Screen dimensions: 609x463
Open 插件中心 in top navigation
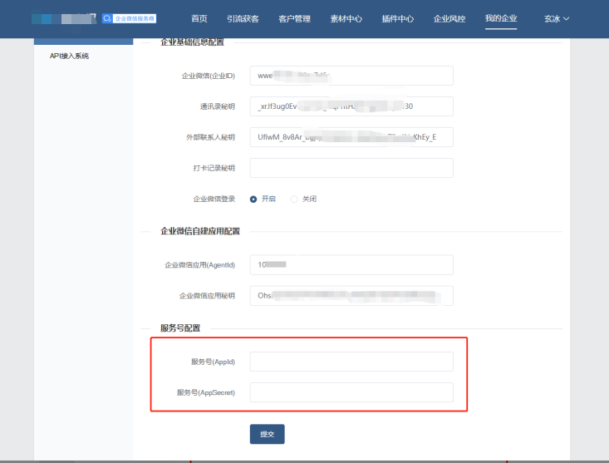tap(397, 18)
